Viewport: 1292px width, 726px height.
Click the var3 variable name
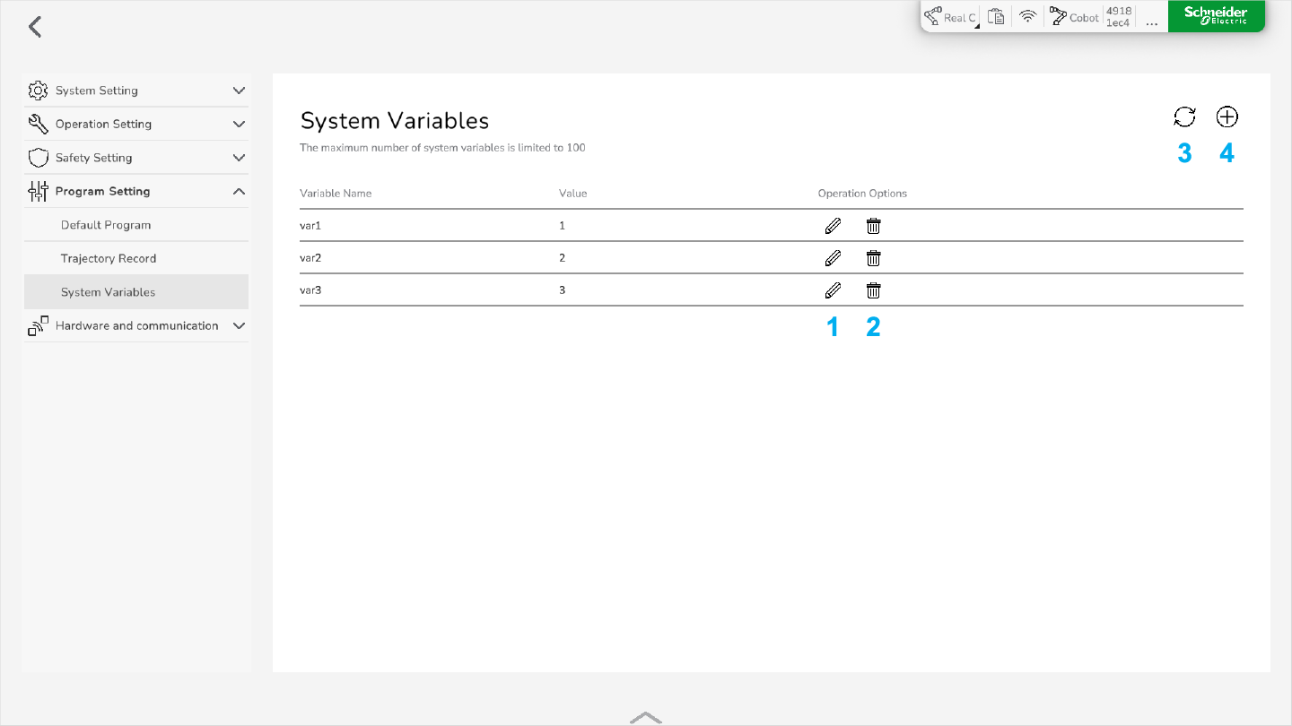coord(310,290)
